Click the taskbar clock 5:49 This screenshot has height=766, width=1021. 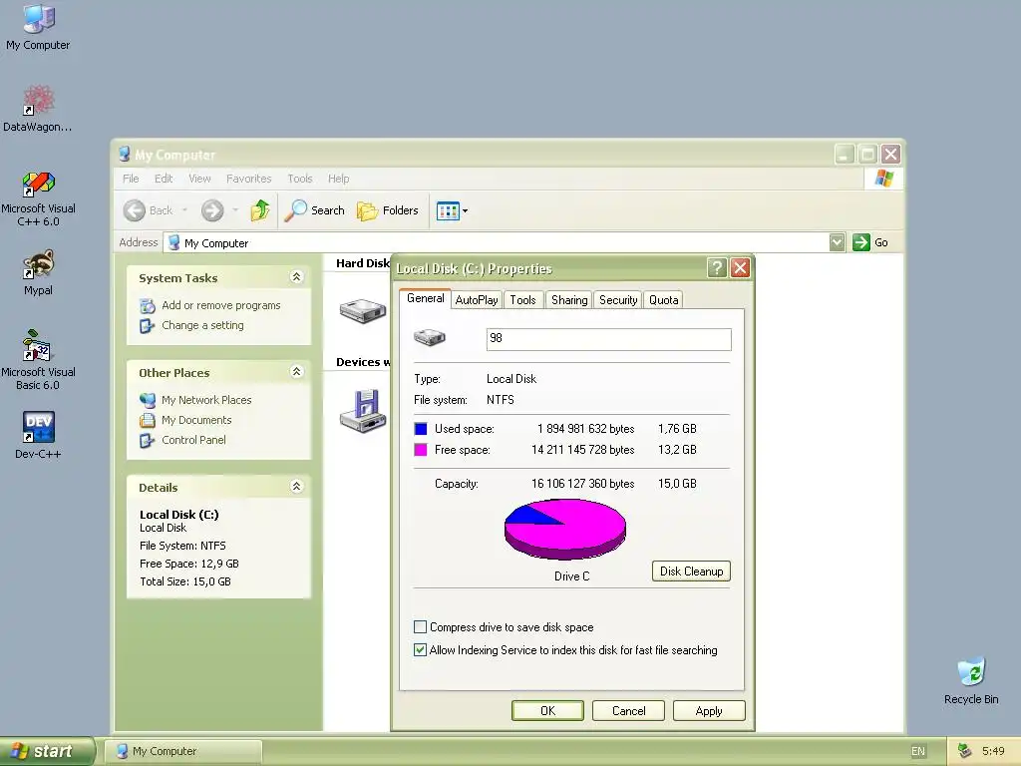(x=993, y=751)
